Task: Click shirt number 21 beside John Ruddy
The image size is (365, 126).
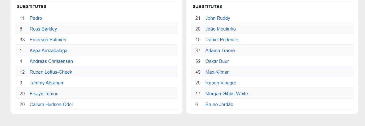Action: click(198, 18)
